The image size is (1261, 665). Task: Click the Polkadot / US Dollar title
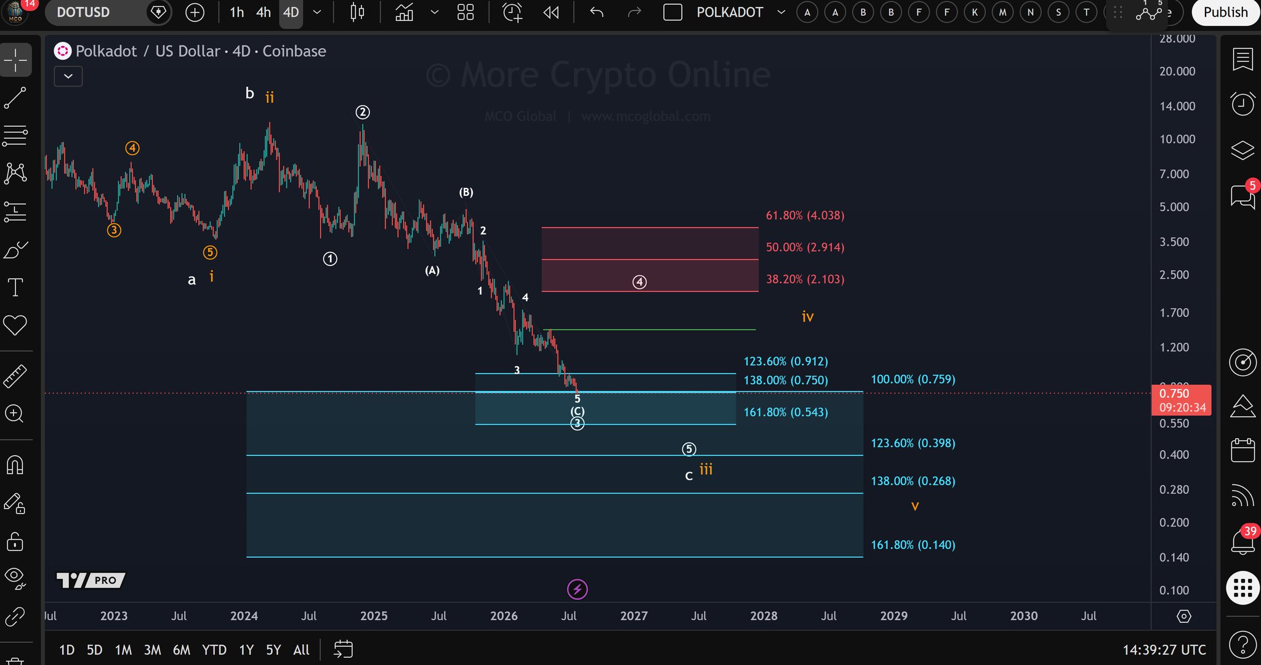pyautogui.click(x=148, y=51)
